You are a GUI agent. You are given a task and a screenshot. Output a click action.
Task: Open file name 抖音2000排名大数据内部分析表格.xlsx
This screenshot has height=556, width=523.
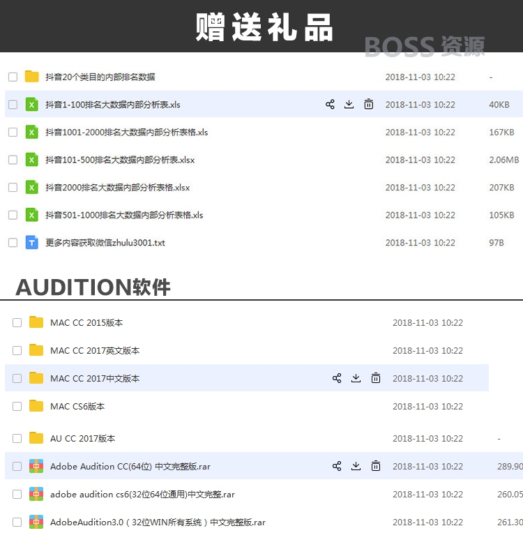118,188
